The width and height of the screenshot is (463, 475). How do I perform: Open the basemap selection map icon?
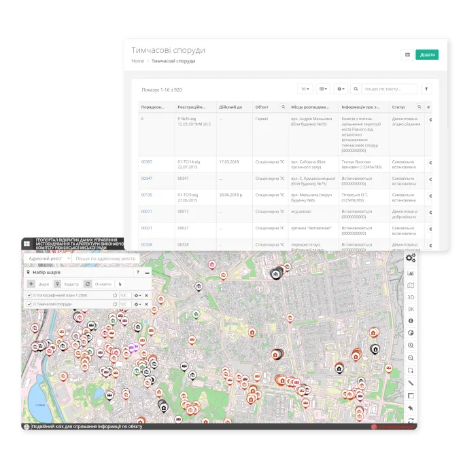pos(411,286)
